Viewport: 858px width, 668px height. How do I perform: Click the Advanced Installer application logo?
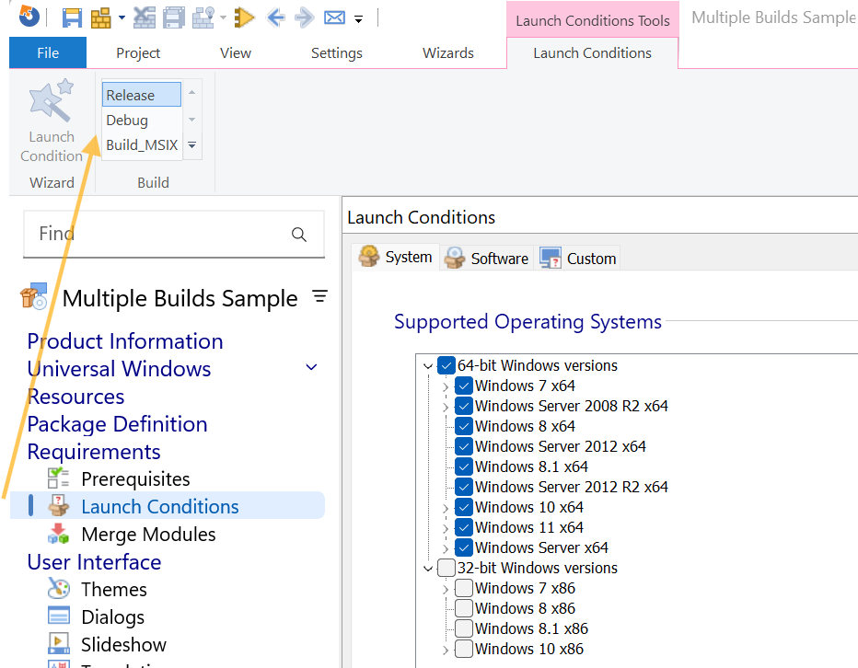coord(29,17)
